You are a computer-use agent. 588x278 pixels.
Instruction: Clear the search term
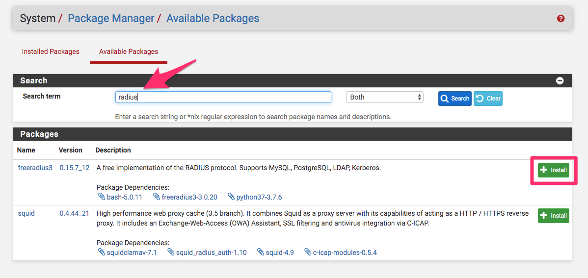(x=488, y=99)
